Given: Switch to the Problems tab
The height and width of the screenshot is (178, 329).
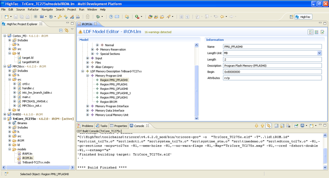Looking at the screenshot, I should 85,126.
